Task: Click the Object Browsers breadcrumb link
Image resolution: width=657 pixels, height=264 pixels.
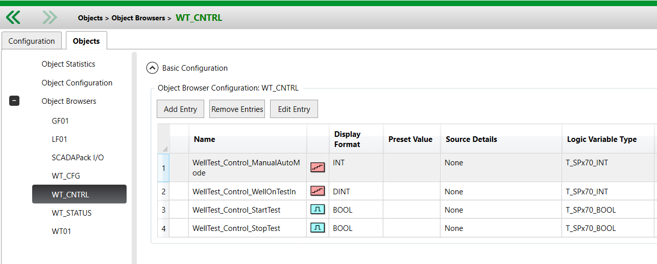Action: tap(138, 18)
